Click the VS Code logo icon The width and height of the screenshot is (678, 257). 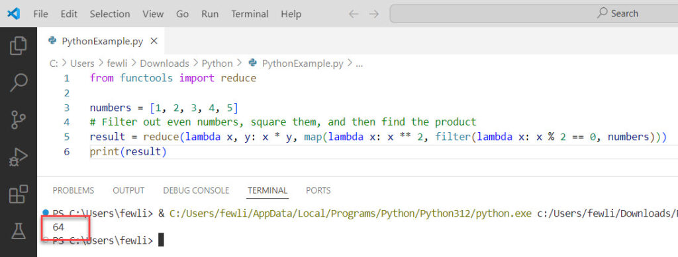[x=13, y=14]
